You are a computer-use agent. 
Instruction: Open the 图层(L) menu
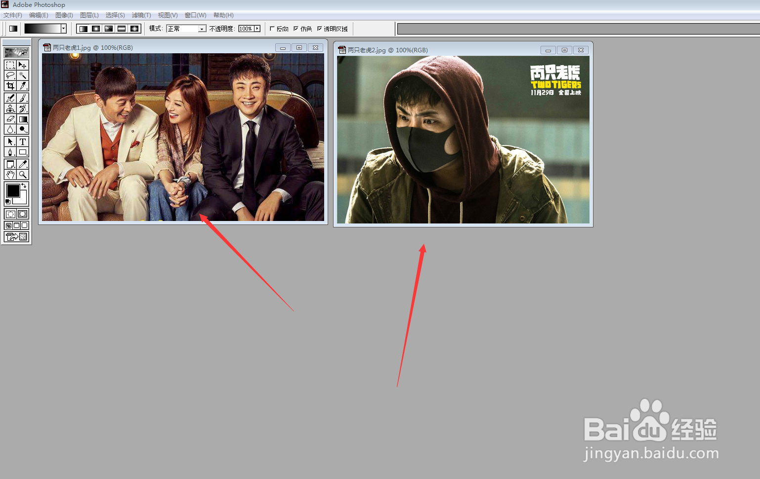coord(89,15)
